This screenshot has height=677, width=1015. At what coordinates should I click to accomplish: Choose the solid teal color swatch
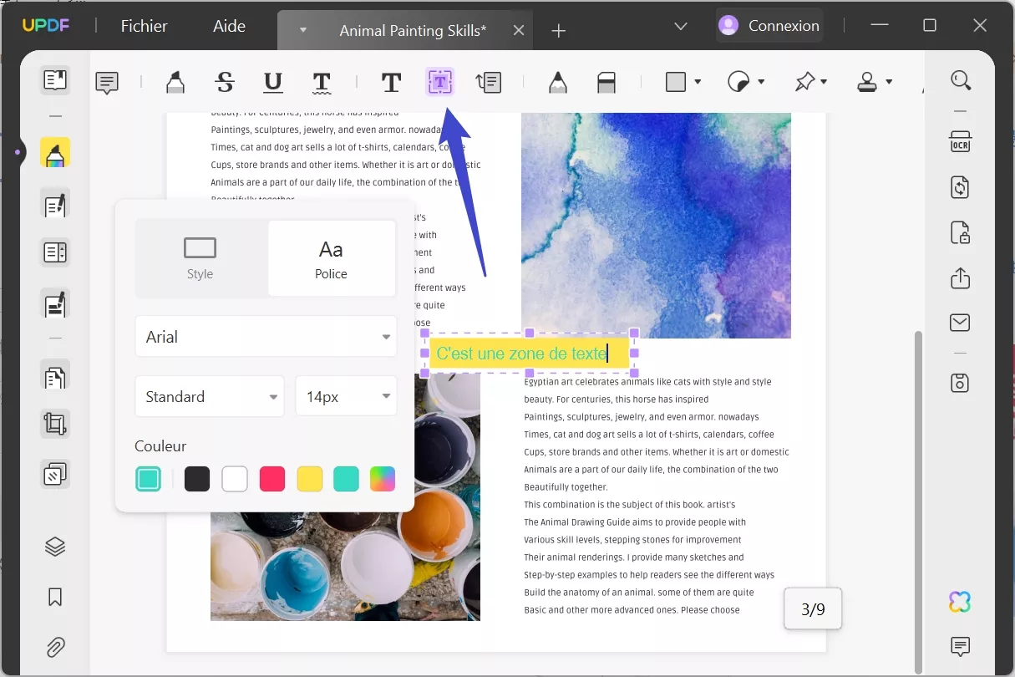pyautogui.click(x=346, y=479)
